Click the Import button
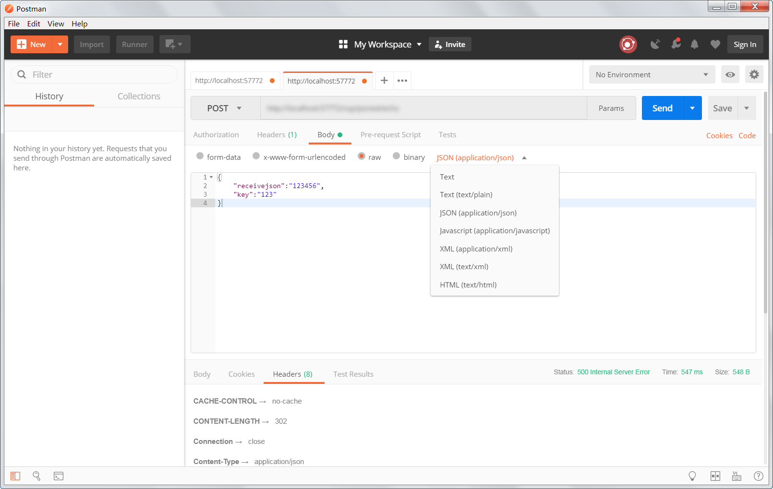 92,44
